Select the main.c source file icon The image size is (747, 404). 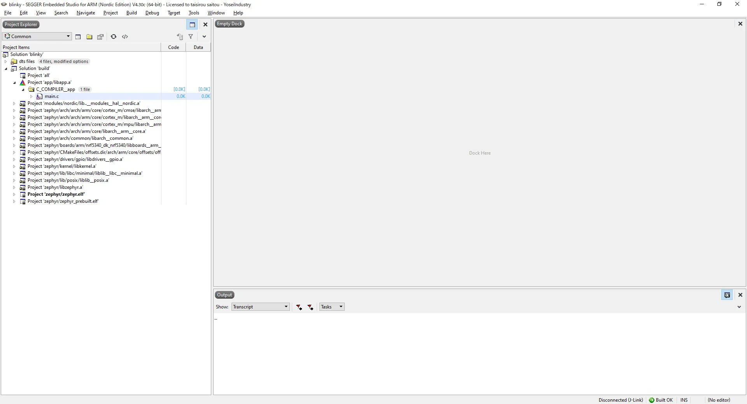click(39, 96)
